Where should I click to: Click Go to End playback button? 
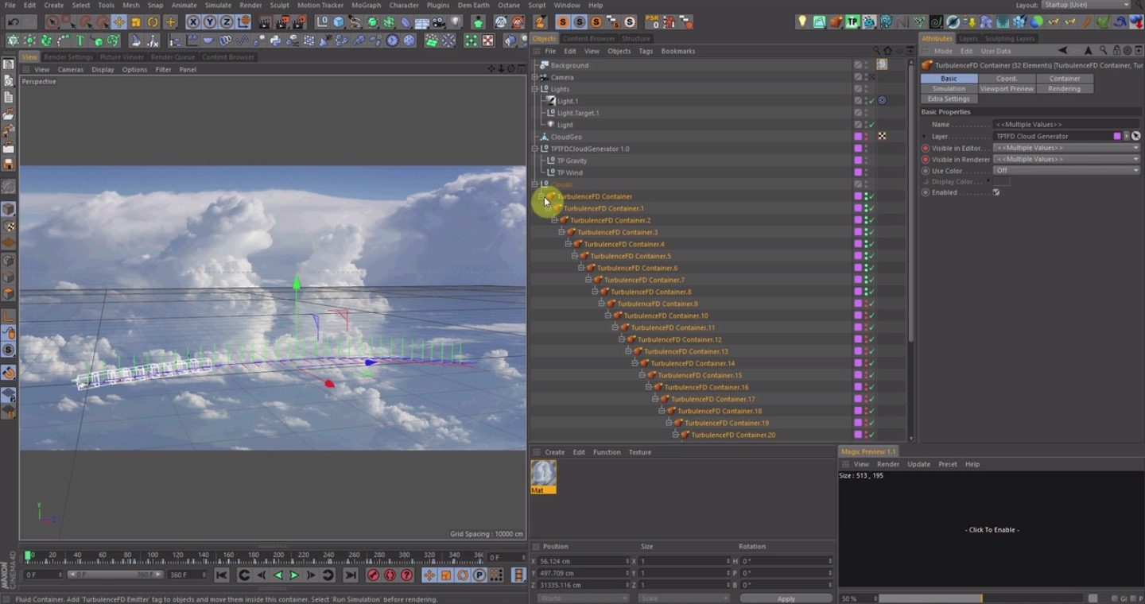pyautogui.click(x=350, y=575)
